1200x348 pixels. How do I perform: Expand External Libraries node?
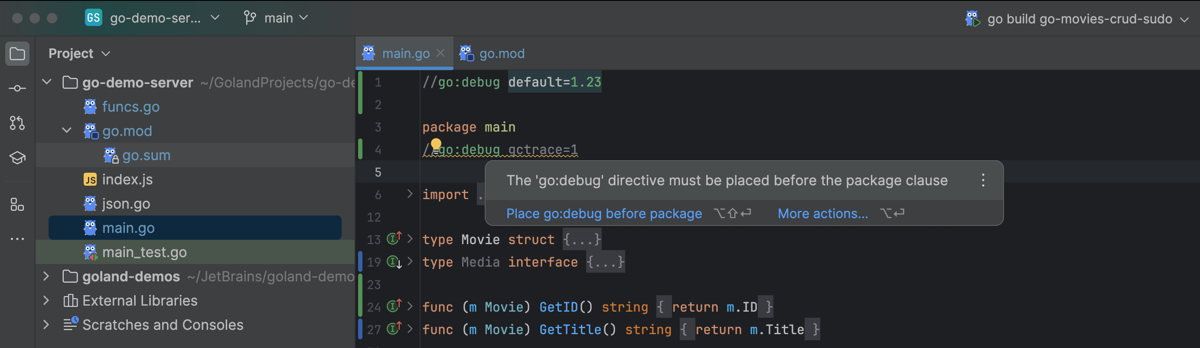[46, 300]
